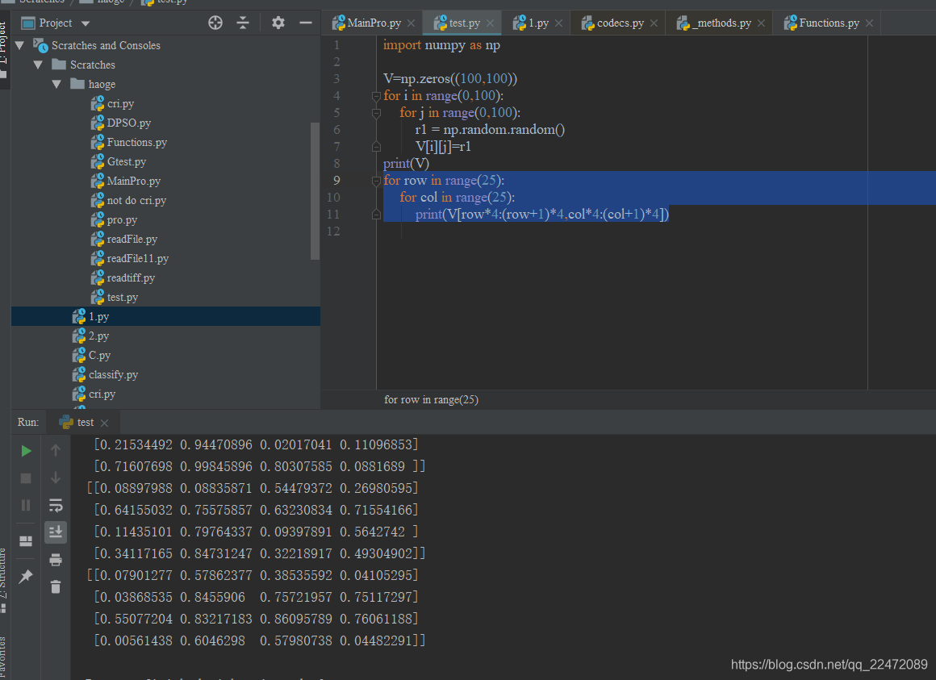This screenshot has height=680, width=936.
Task: Open the Project view dropdown arrow
Action: click(x=86, y=24)
